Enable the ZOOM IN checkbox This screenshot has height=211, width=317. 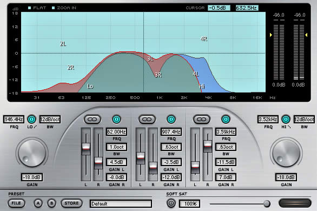point(53,8)
